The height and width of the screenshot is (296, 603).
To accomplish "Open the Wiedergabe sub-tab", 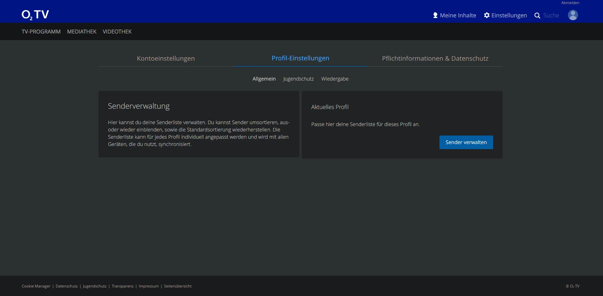I will 335,79.
